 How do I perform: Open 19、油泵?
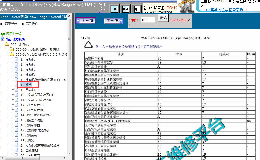click(x=27, y=140)
